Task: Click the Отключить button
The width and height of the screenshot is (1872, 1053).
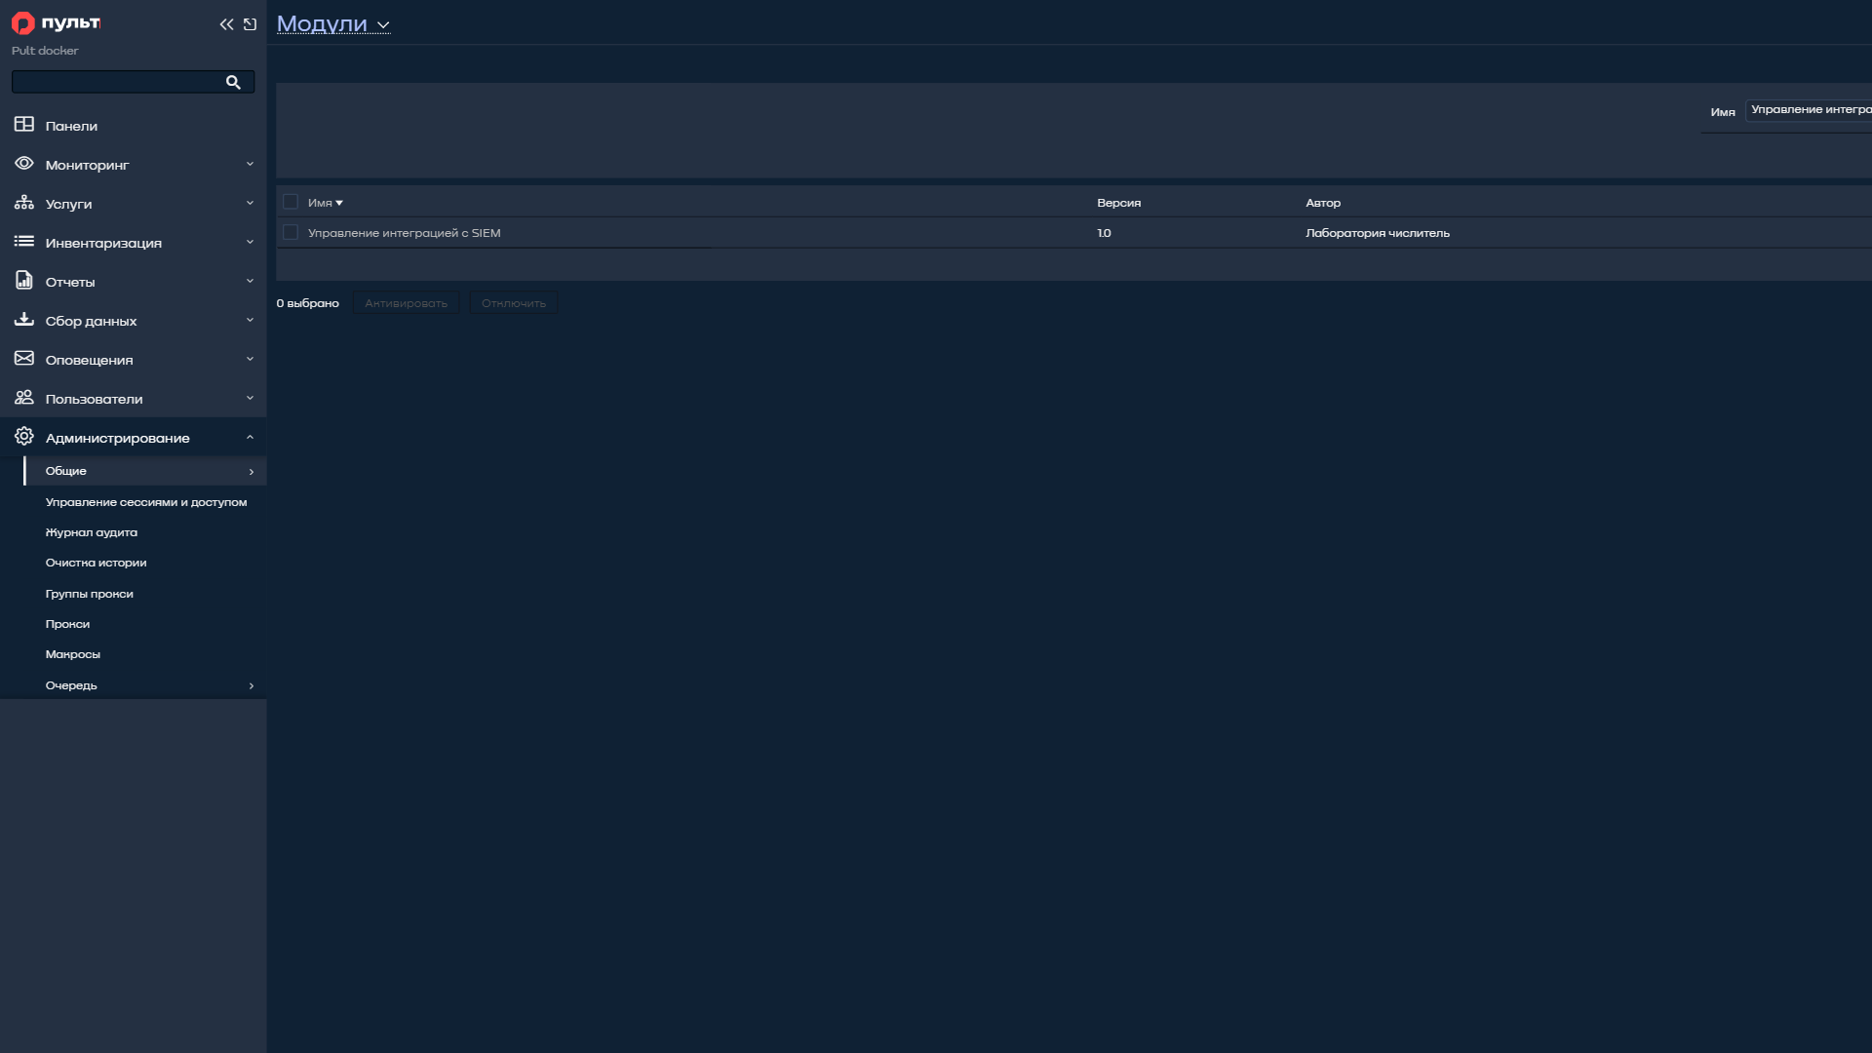Action: point(514,303)
